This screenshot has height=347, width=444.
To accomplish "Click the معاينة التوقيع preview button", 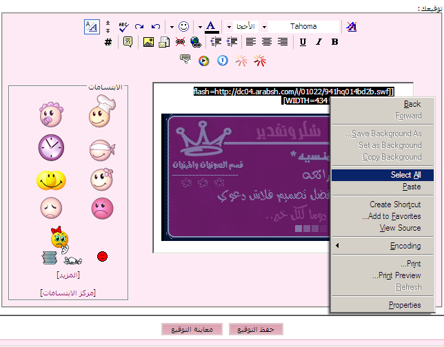I will click(192, 329).
